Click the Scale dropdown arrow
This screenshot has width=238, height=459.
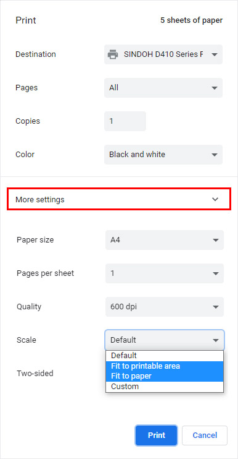click(216, 340)
